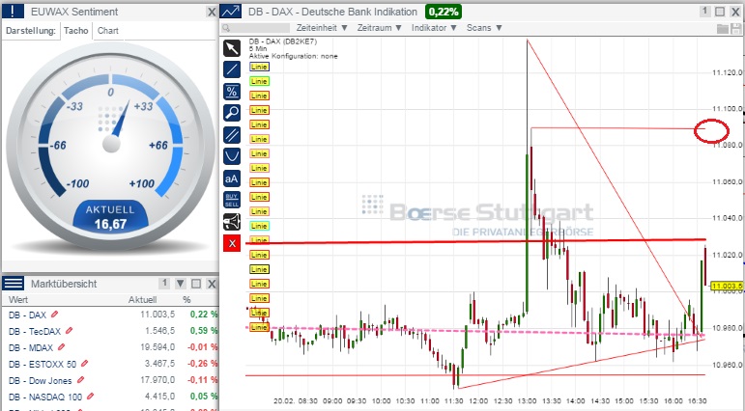745x411 pixels.
Task: Click the folder icon to load chart configuration
Action: point(722,29)
